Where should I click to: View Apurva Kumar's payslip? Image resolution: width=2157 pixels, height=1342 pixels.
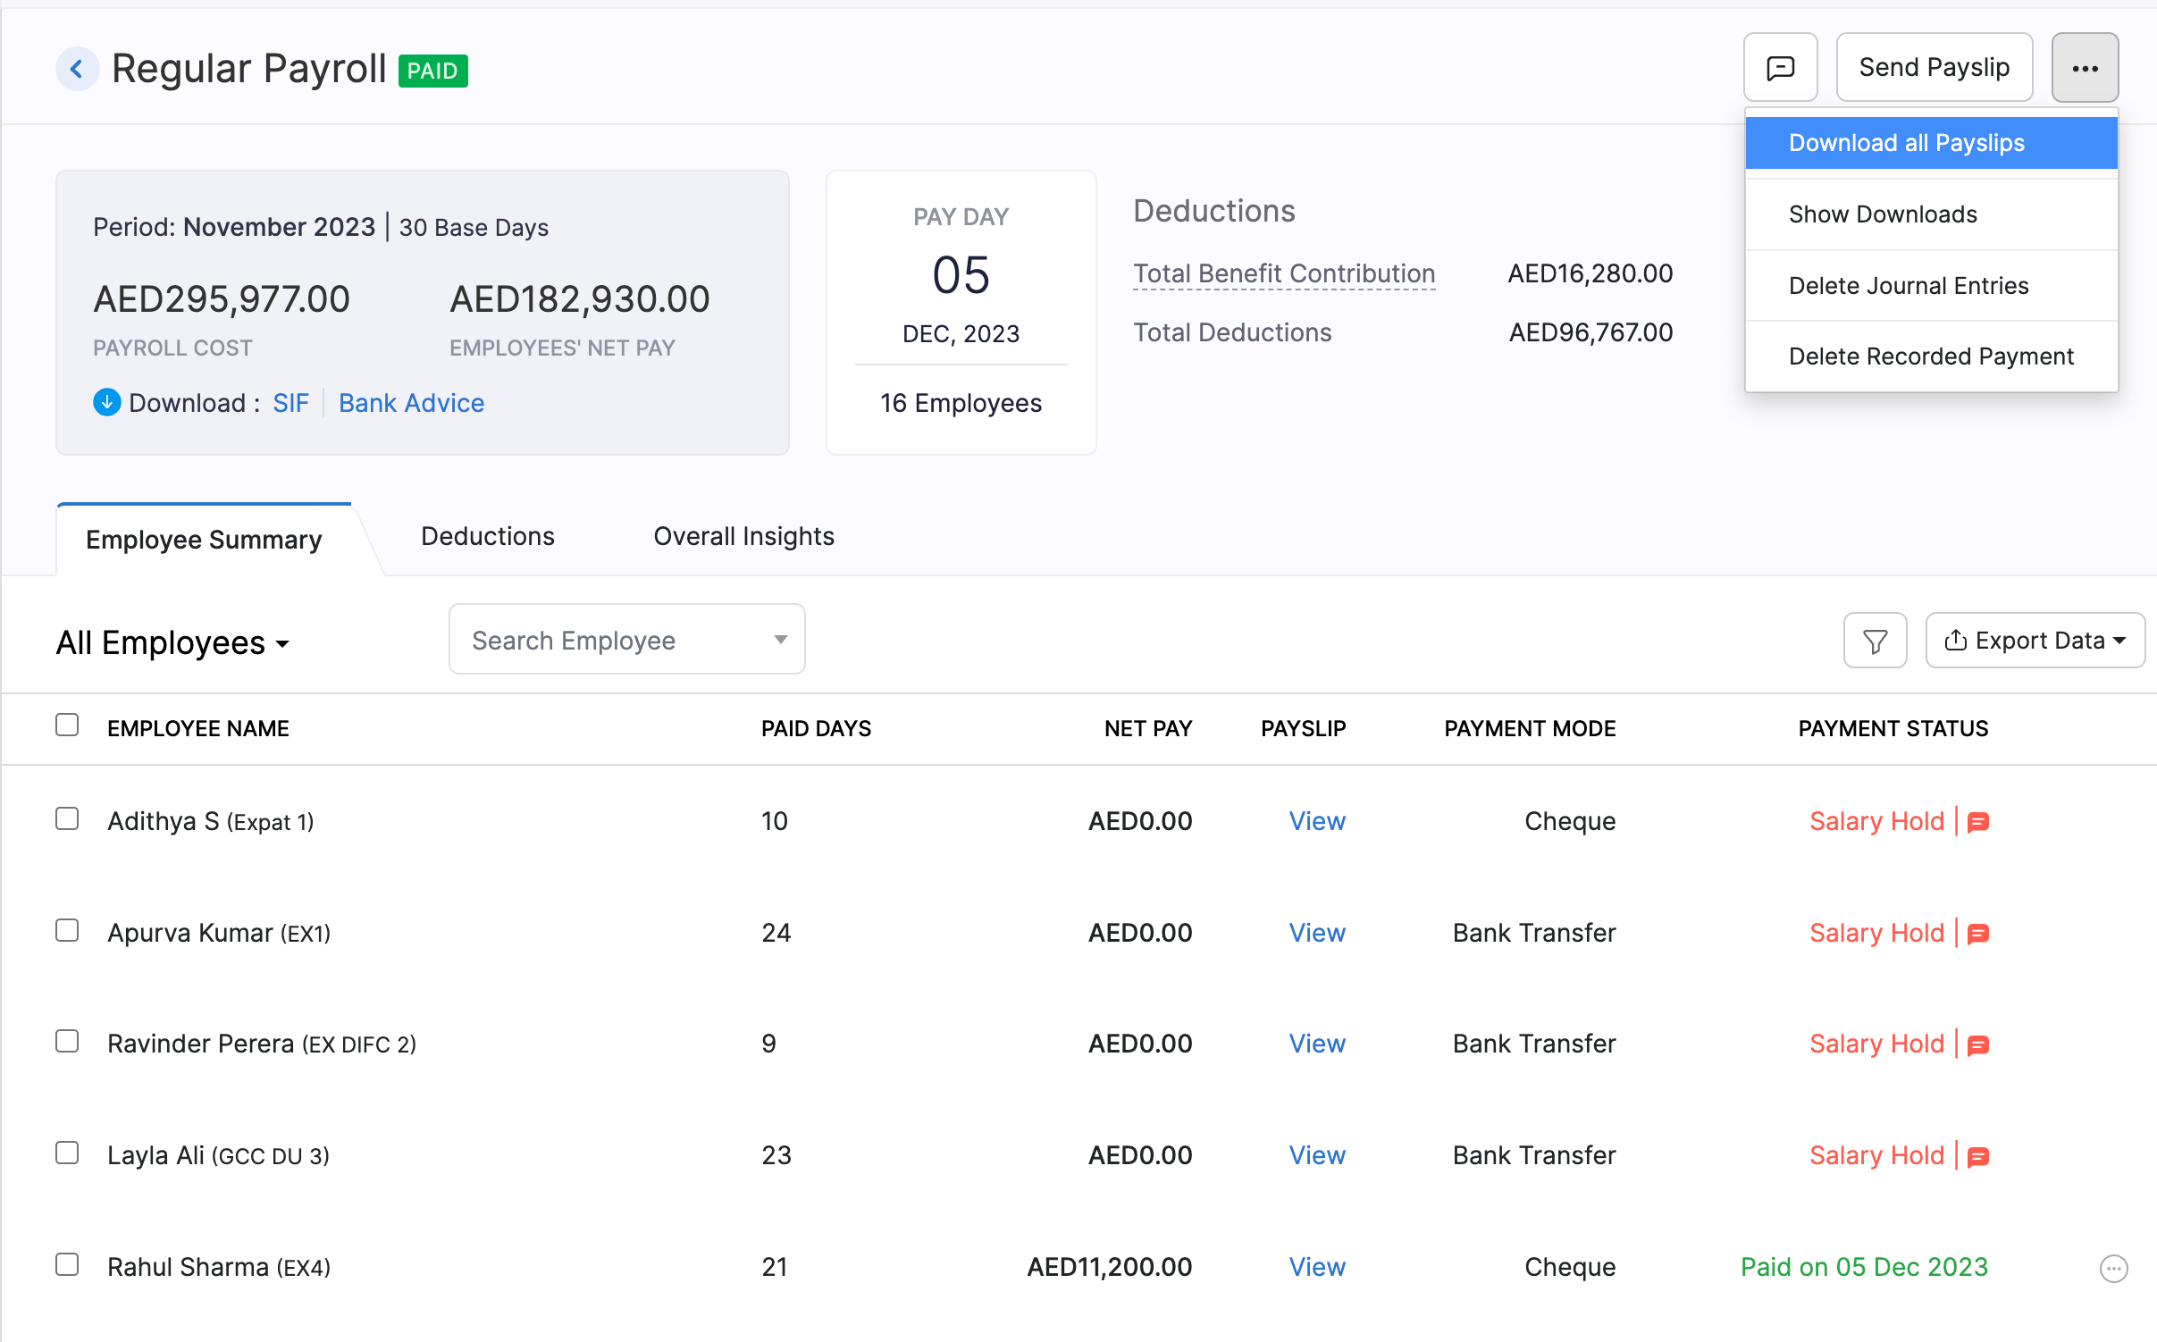1316,933
